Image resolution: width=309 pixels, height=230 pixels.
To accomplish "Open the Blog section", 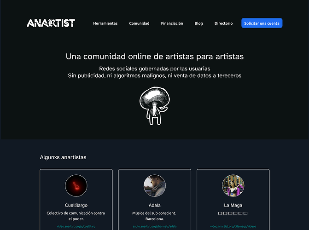I will pyautogui.click(x=198, y=23).
